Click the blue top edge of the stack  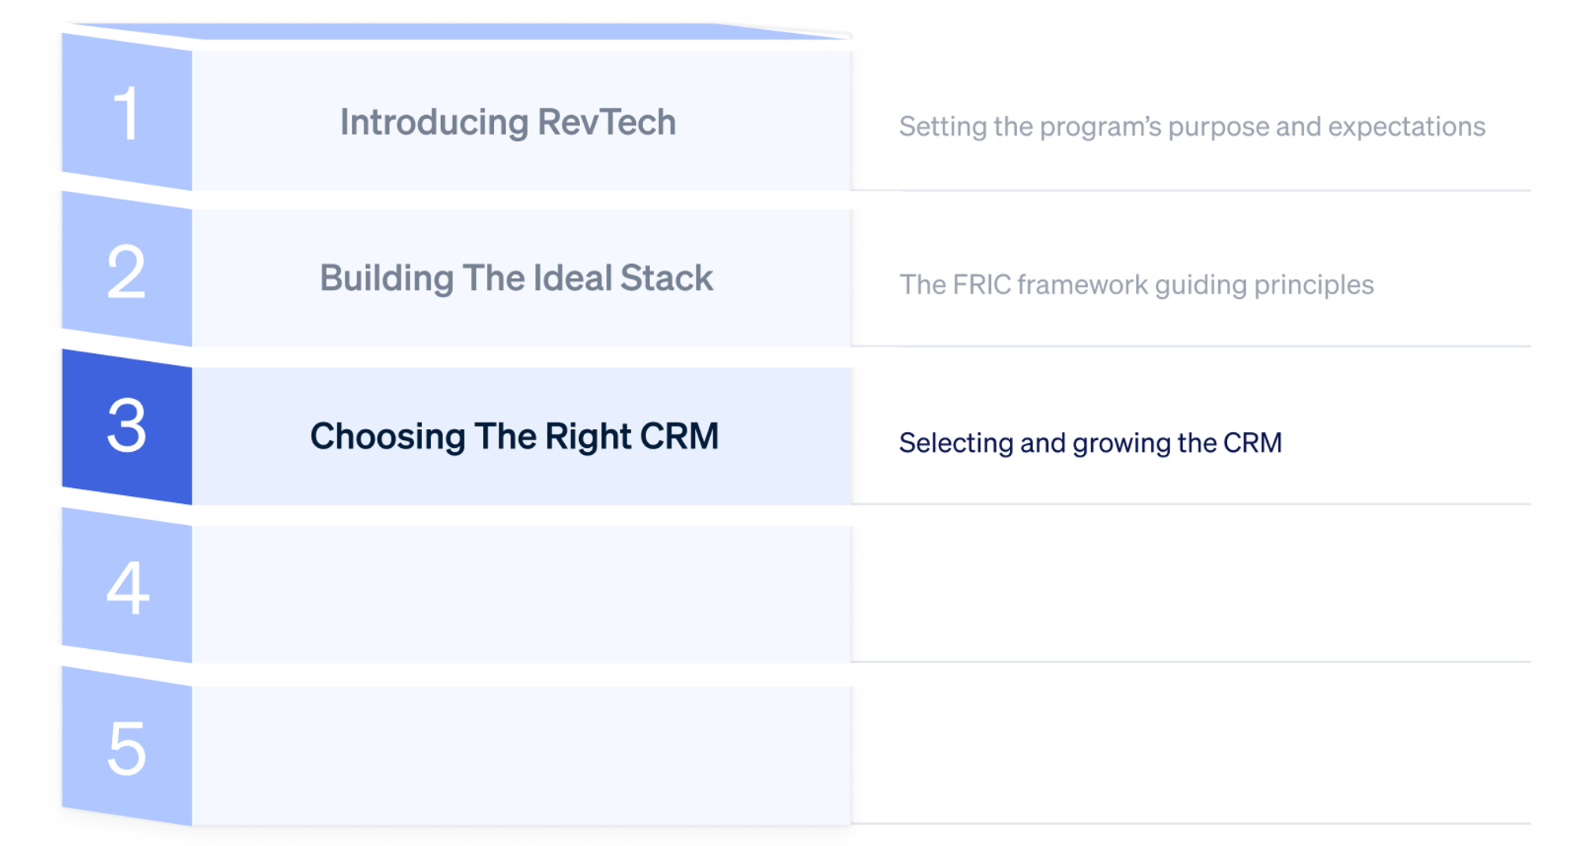click(458, 32)
